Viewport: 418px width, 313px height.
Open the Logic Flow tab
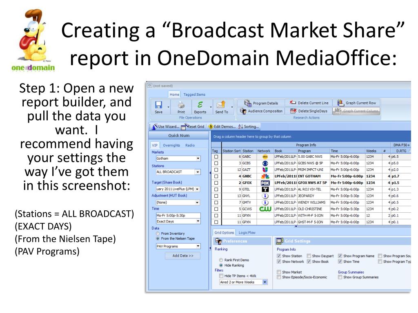coord(247,233)
